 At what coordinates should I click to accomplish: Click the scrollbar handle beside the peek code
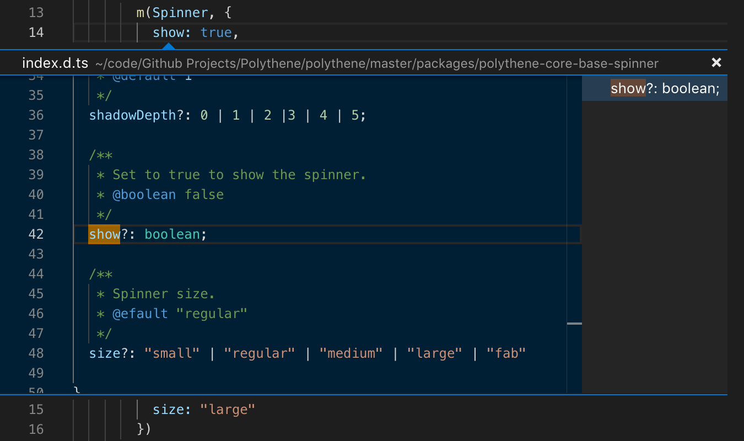coord(575,323)
